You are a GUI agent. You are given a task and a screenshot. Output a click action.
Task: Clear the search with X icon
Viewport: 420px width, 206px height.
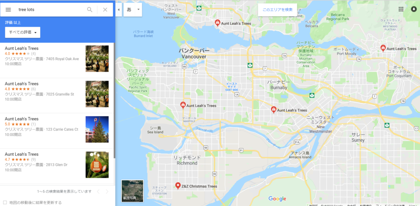[x=105, y=10]
